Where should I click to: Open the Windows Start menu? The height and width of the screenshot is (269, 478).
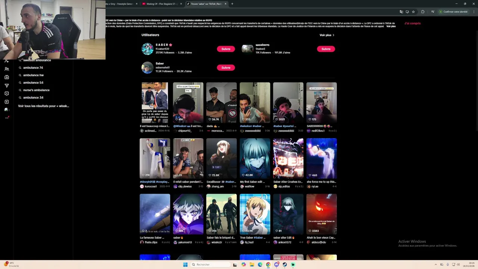185,265
